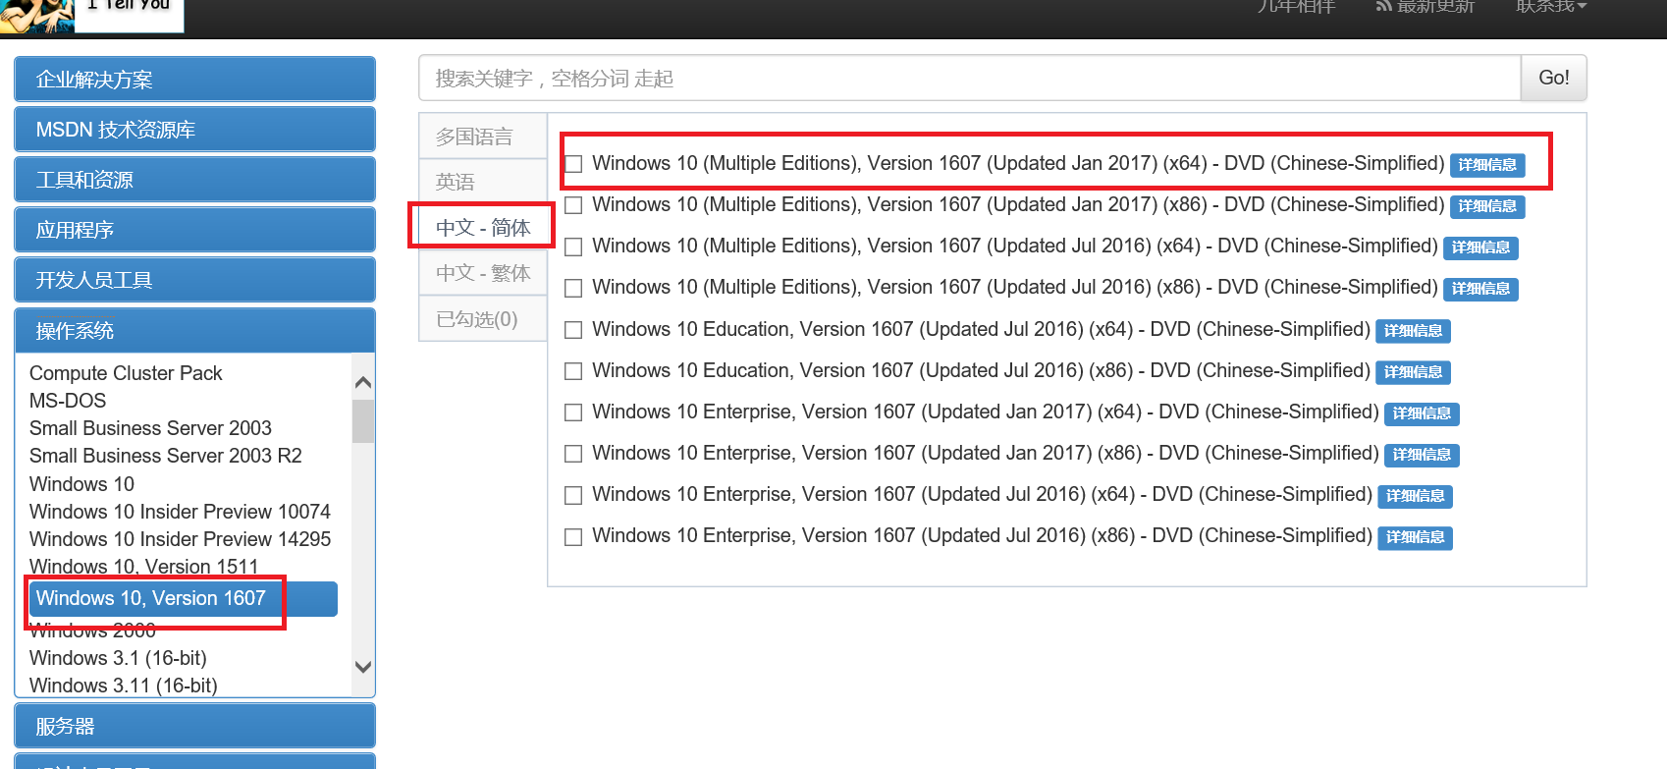
Task: Select Small Business Server 2003
Action: pos(150,428)
